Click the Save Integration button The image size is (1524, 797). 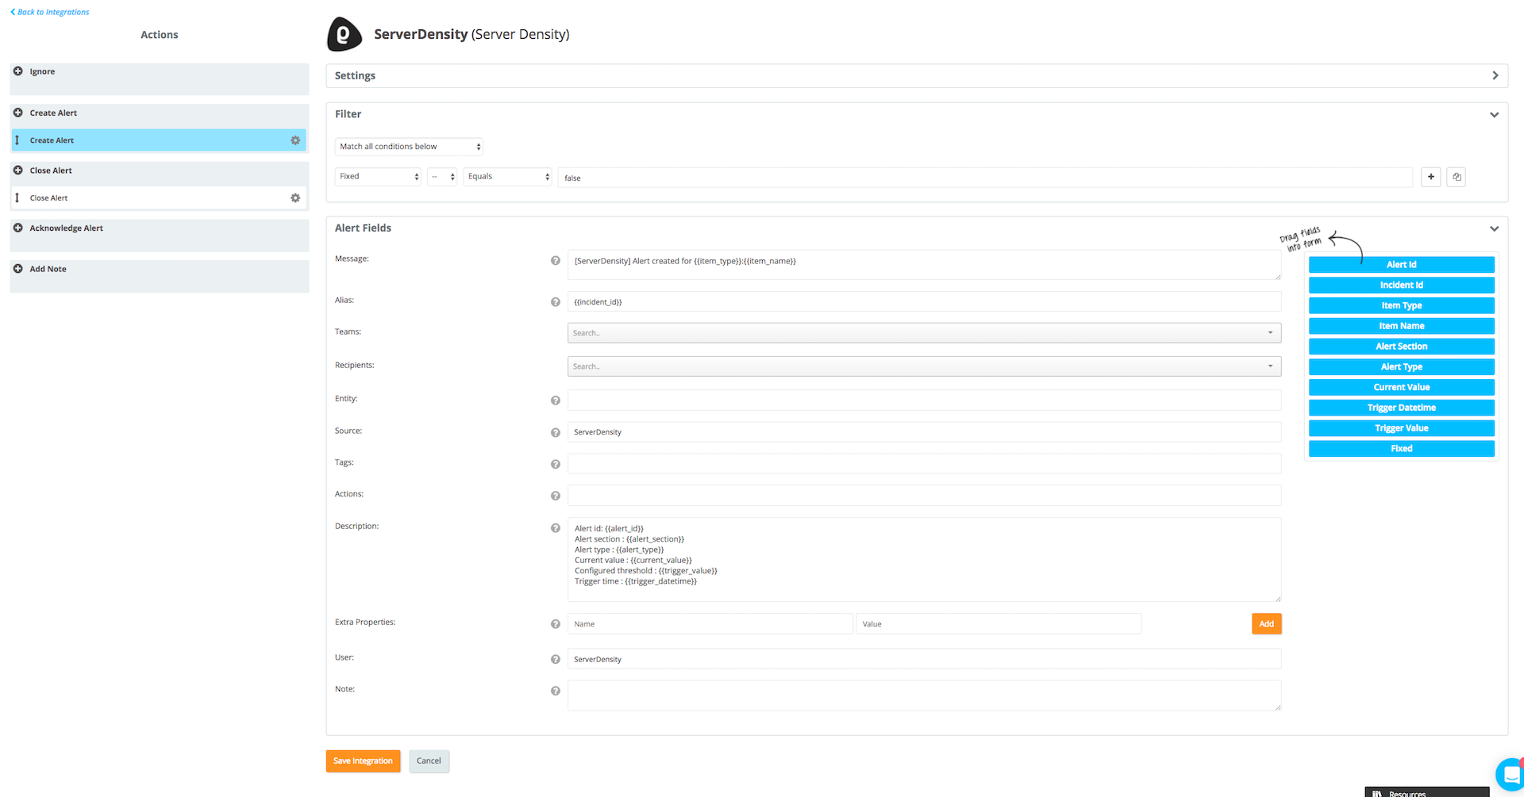point(363,761)
